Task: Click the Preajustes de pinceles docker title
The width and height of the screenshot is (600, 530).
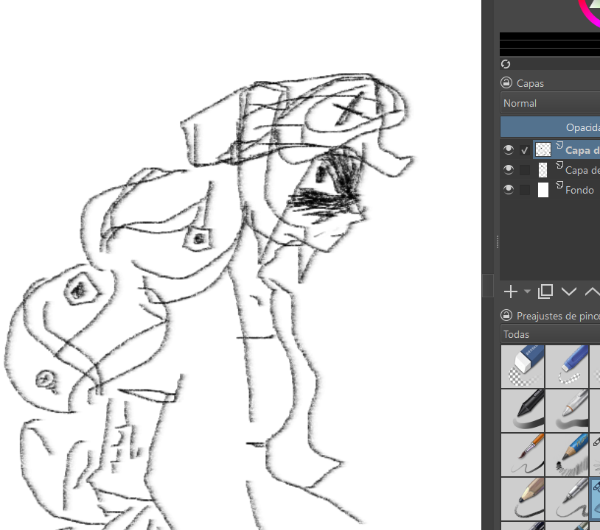Action: 558,316
